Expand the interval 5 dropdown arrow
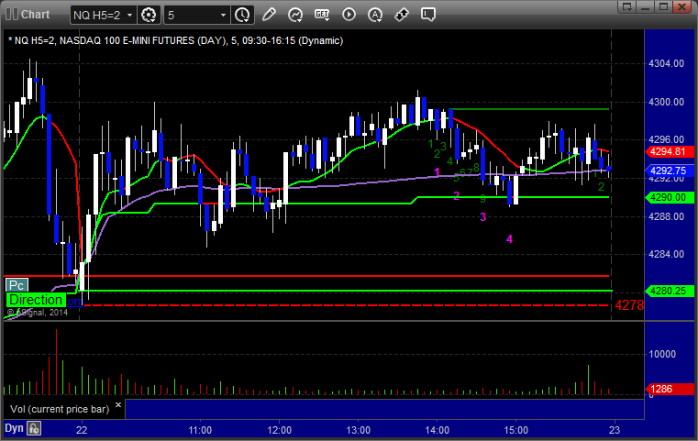The width and height of the screenshot is (698, 441). (x=223, y=15)
